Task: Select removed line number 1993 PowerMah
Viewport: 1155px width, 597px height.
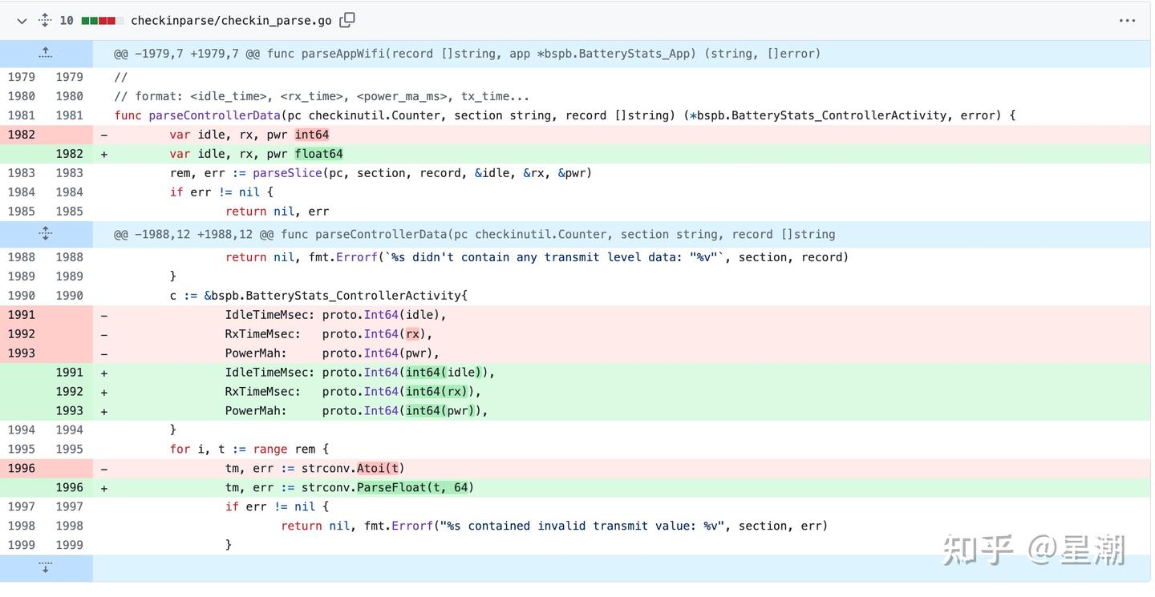Action: coord(22,353)
